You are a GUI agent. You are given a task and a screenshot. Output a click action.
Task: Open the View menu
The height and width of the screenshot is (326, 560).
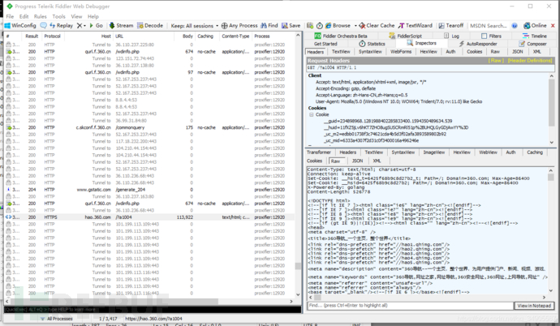coord(76,16)
